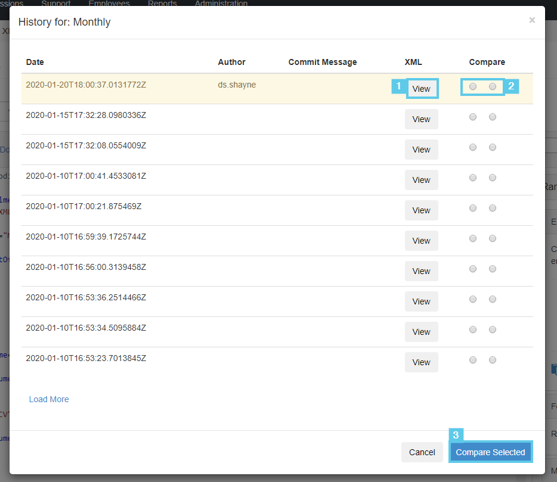Open the Administration menu in top bar

point(221,3)
